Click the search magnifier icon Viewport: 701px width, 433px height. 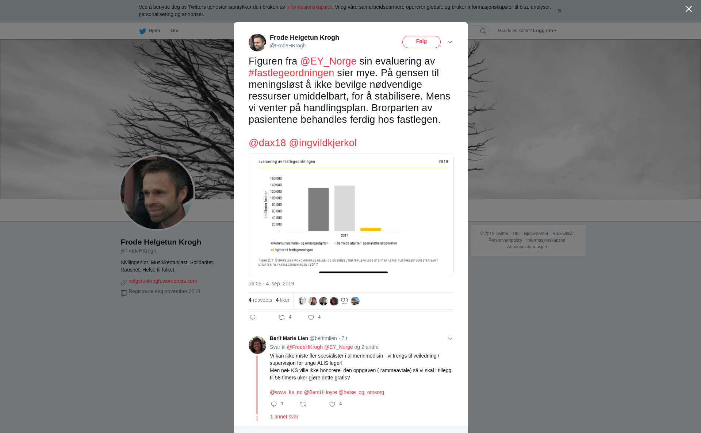(483, 31)
